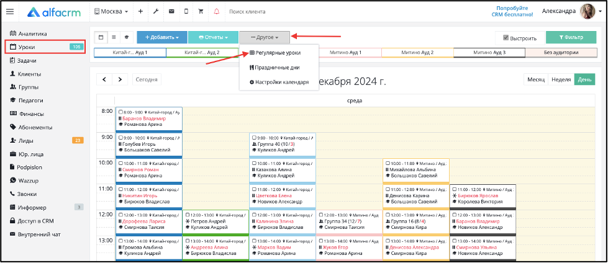
Task: Select Регулярные уроки menu item
Action: (278, 53)
